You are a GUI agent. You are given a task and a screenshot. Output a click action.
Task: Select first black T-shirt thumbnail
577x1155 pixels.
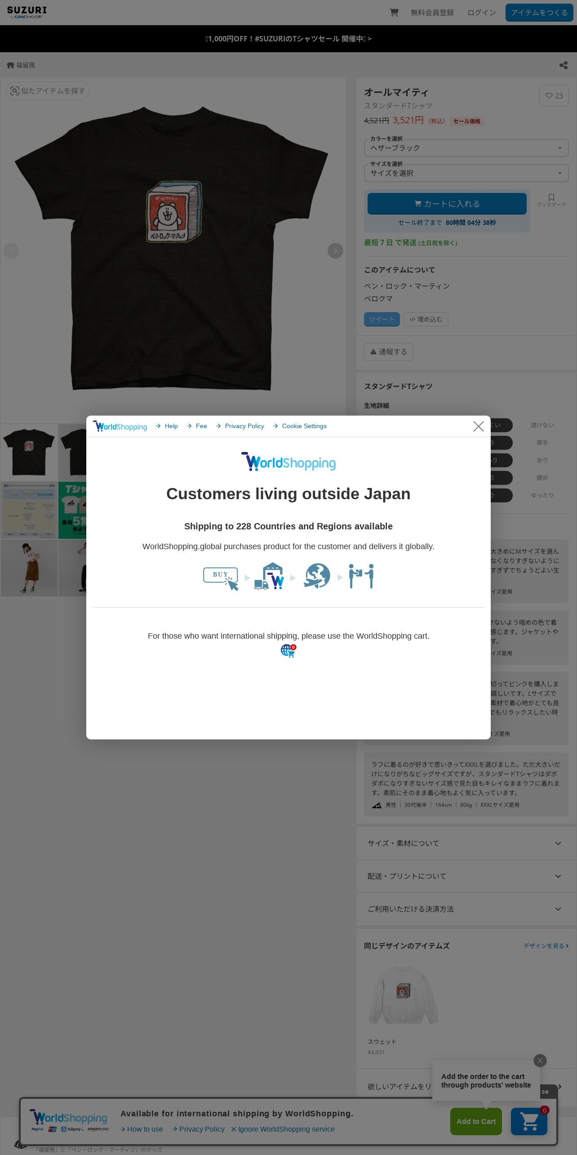pos(29,452)
